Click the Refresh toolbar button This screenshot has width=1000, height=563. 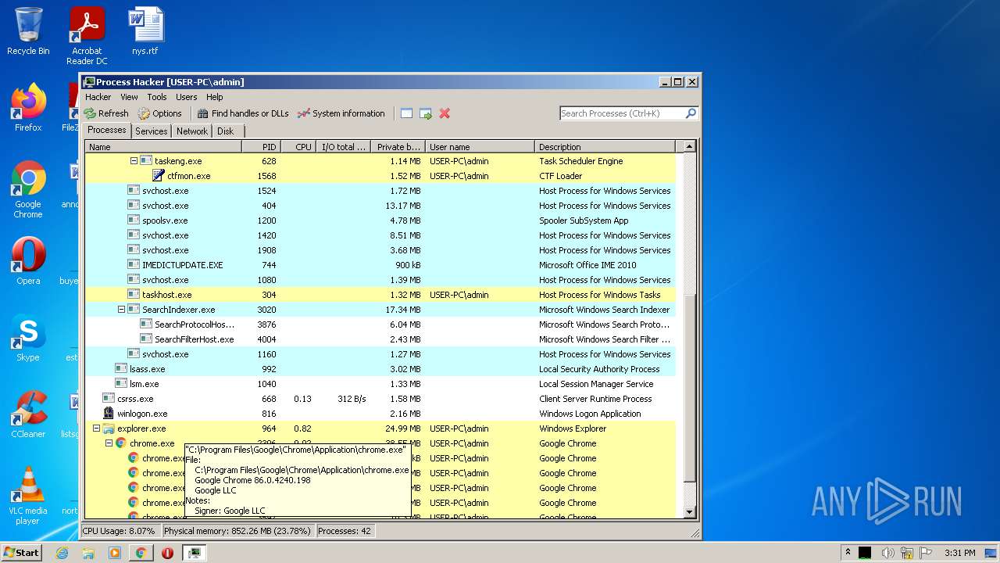[x=106, y=113]
